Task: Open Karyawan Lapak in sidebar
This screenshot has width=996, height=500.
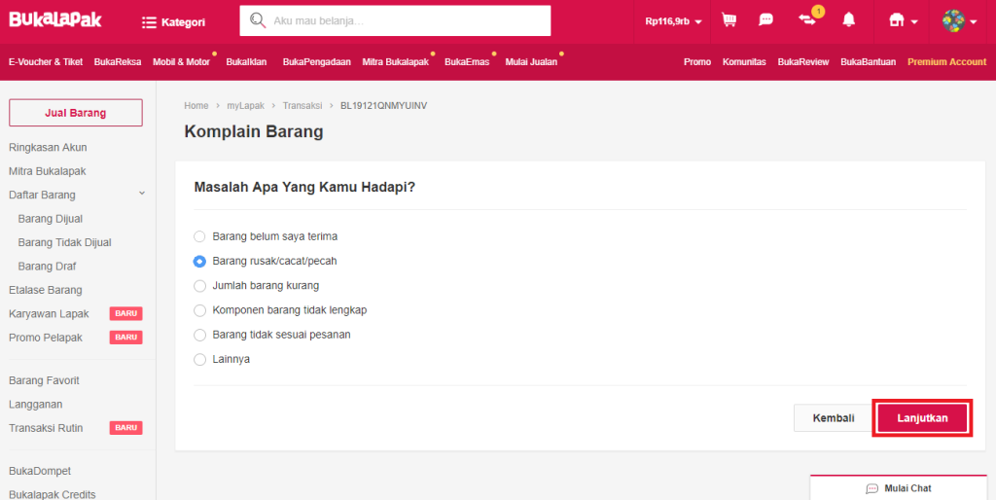Action: 49,314
